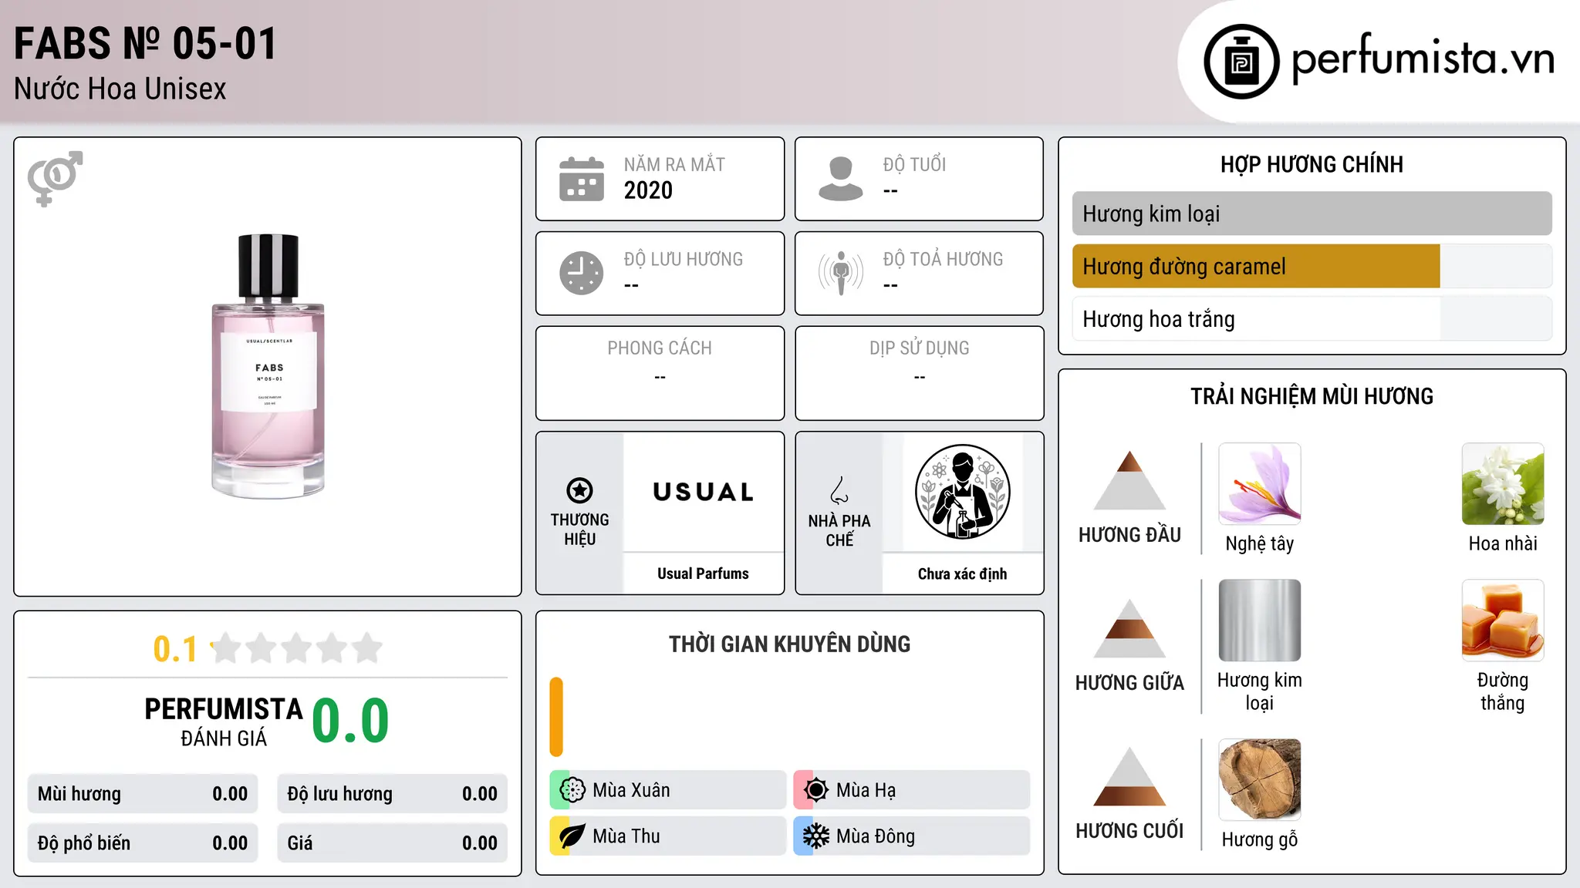Image resolution: width=1580 pixels, height=888 pixels.
Task: Click the clock icon beside Độ Lưu Hương
Action: tap(582, 273)
